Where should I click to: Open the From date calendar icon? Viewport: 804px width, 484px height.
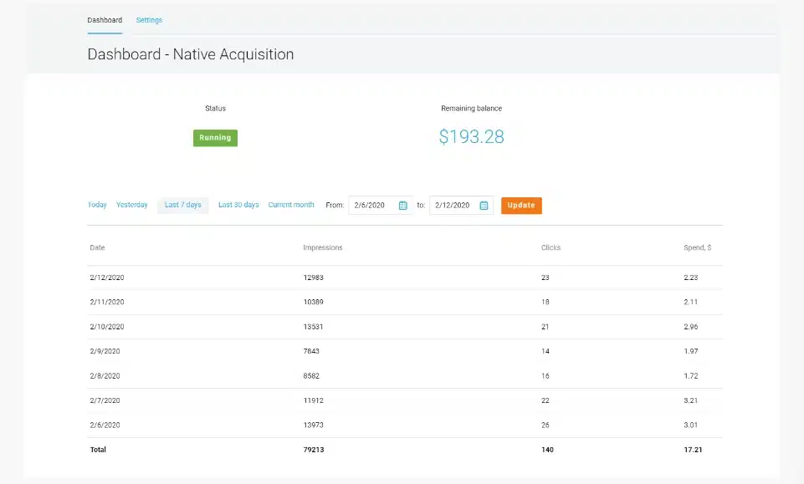[402, 206]
